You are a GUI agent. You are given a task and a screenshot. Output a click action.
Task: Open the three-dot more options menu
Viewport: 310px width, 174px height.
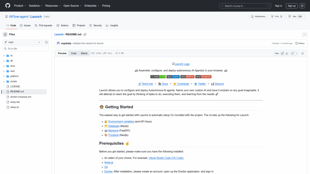(x=305, y=34)
